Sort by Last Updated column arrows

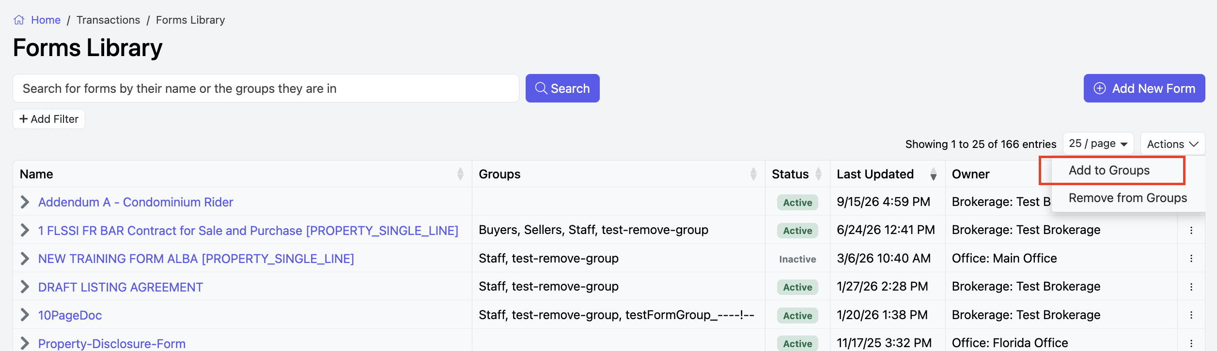933,174
